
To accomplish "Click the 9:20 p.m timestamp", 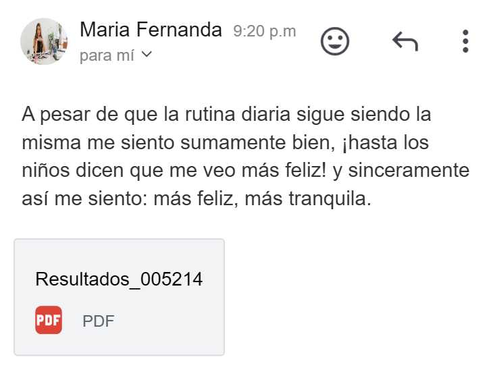I will click(264, 31).
